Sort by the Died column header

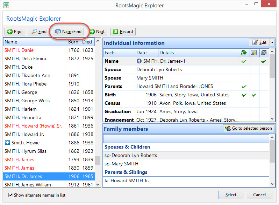coord(88,42)
